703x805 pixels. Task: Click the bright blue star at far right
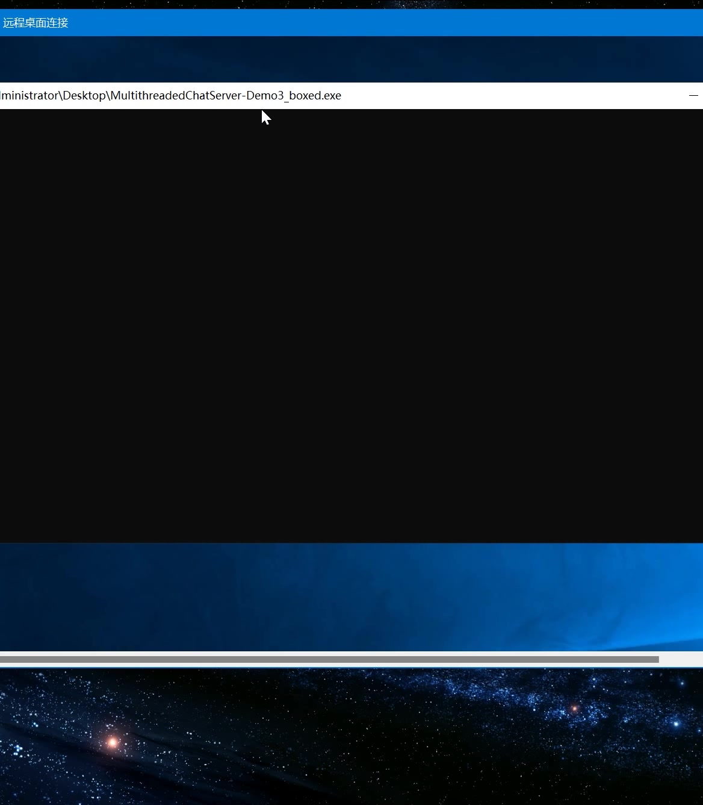pos(676,723)
